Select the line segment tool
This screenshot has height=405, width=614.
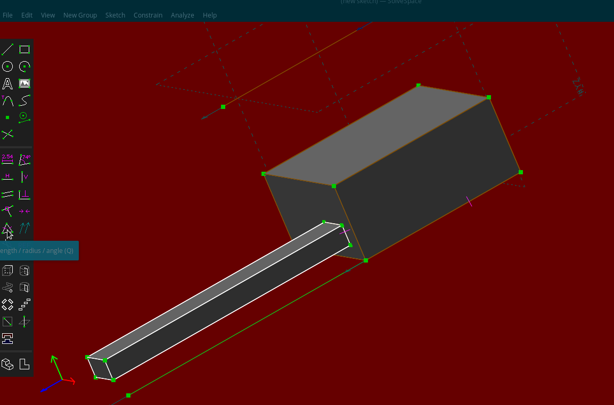point(7,49)
